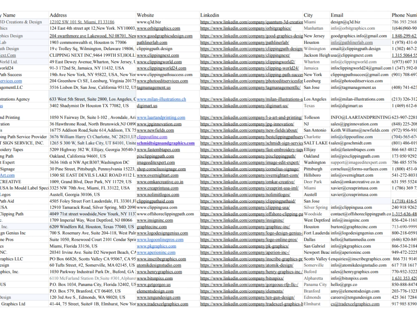Image resolution: width=417 pixels, height=313 pixels.
Task: Click the schmidtsignsandgraphics.com bold link
Action: [x=166, y=143]
